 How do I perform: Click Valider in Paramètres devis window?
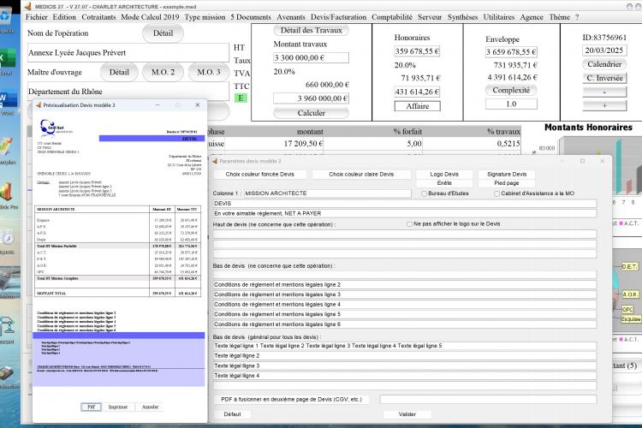coord(407,414)
